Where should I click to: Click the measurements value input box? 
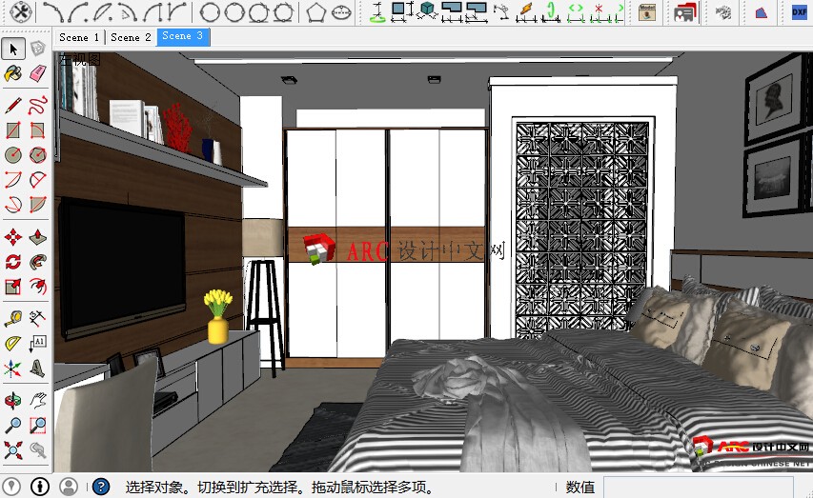click(704, 488)
